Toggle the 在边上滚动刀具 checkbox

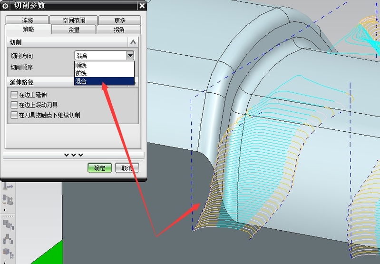[x=14, y=105]
